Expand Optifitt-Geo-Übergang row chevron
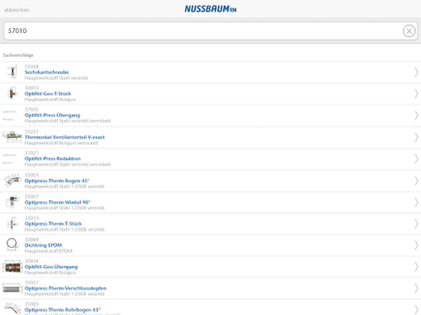Image resolution: width=421 pixels, height=315 pixels. pyautogui.click(x=416, y=267)
